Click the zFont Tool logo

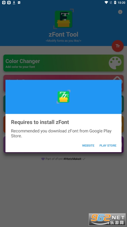[x=63, y=19]
